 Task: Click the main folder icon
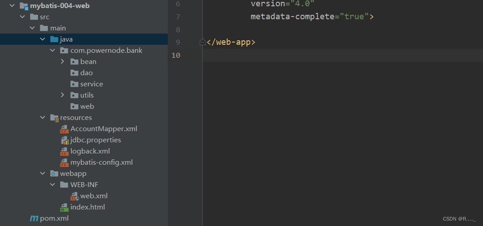click(44, 28)
